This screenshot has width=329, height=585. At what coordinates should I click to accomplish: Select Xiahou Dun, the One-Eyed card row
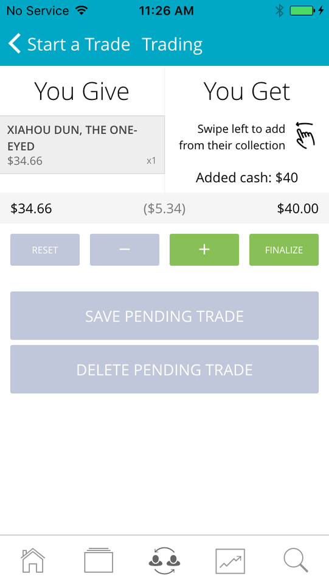(x=82, y=145)
